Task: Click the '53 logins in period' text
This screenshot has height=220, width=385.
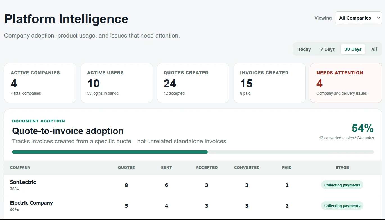Action: 103,93
